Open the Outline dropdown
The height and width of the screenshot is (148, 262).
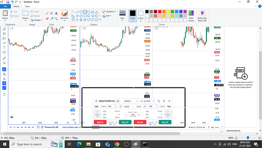tap(109, 11)
